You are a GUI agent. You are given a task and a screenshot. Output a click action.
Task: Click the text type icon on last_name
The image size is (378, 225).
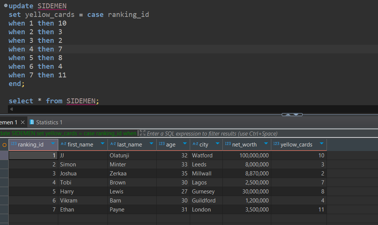tap(113, 144)
